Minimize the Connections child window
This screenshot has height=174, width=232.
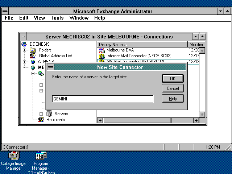195,37
